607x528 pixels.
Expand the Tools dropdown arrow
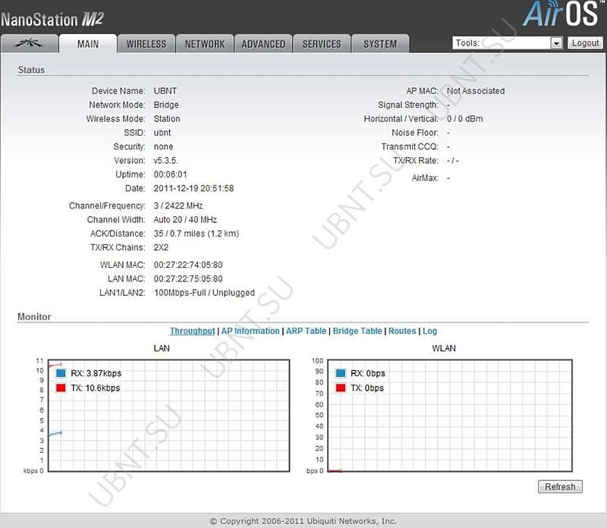556,43
